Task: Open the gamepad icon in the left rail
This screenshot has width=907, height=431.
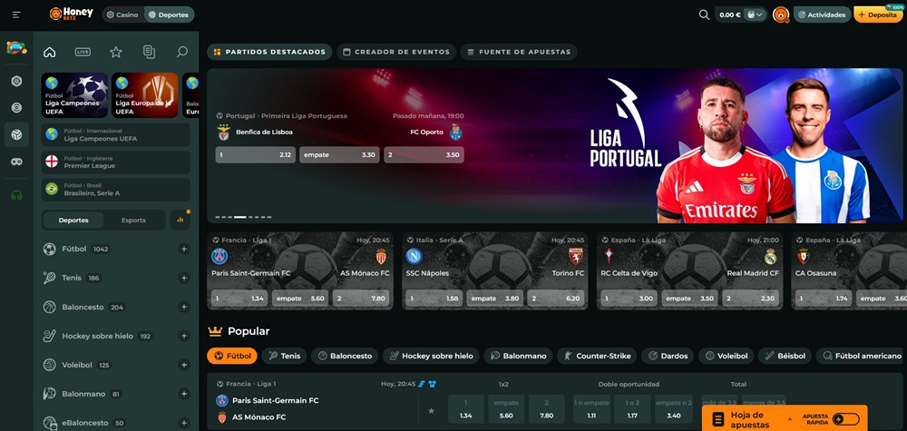Action: click(x=16, y=162)
